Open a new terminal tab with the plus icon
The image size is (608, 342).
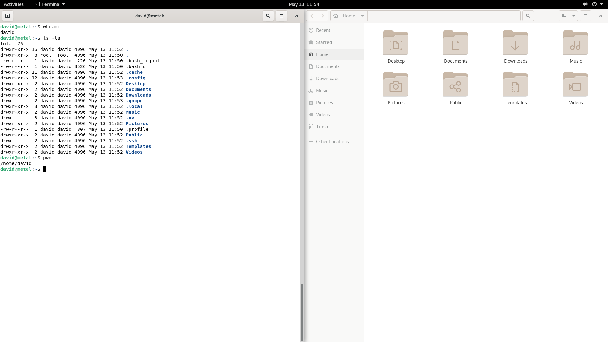[8, 16]
